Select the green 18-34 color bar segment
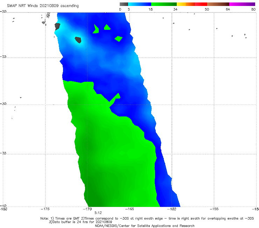 164,4
